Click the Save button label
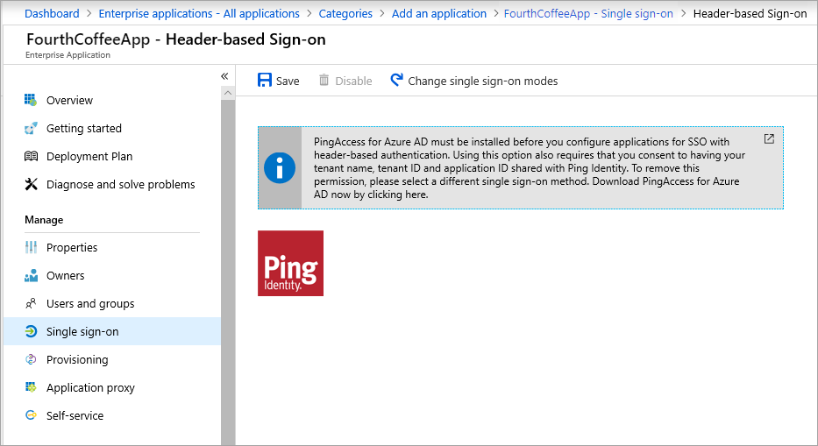Image resolution: width=818 pixels, height=446 pixels. pyautogui.click(x=288, y=81)
